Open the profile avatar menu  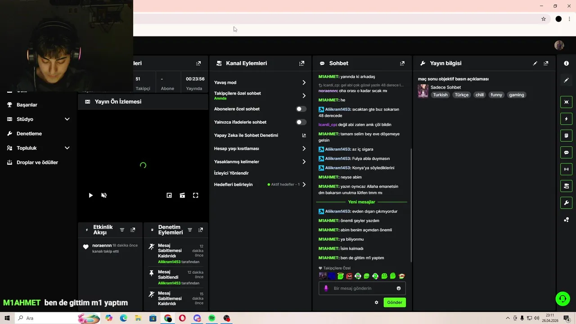(559, 45)
